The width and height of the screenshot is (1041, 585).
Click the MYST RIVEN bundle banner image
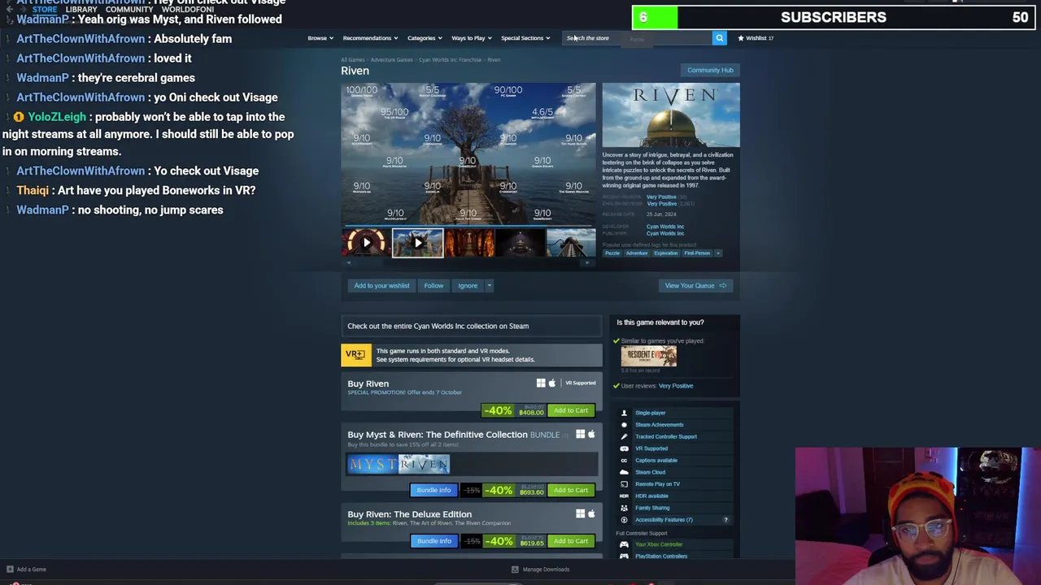399,464
